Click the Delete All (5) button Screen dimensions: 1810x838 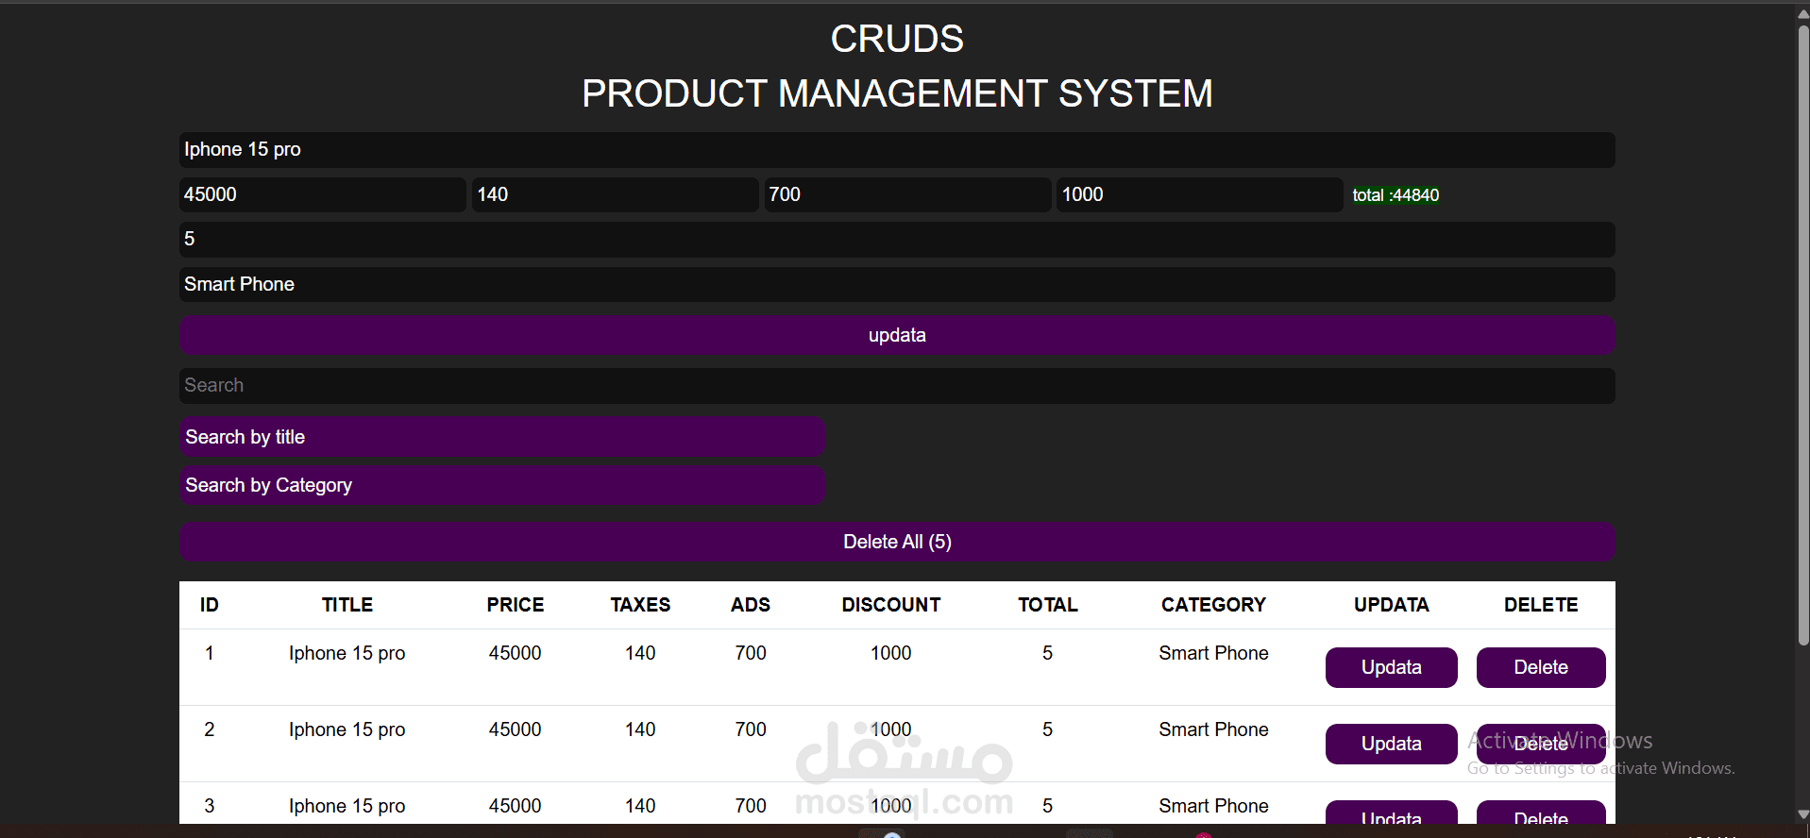897,542
